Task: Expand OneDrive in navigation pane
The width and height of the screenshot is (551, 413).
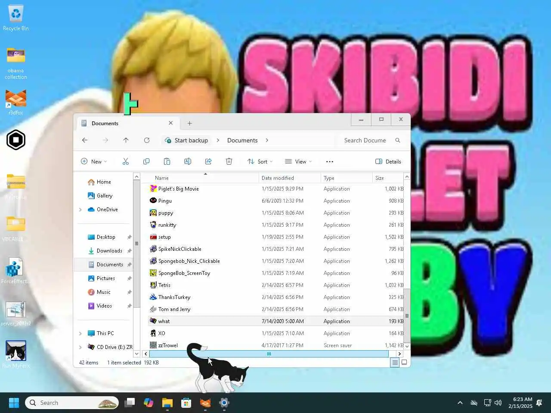Action: (80, 210)
